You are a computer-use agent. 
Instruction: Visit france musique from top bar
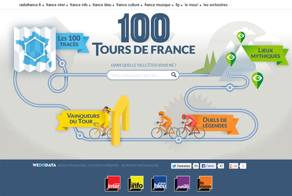click(157, 5)
